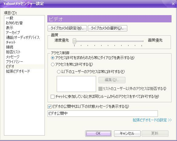Select radio: always show access permission dialog
This screenshot has height=141, width=177.
point(53,58)
